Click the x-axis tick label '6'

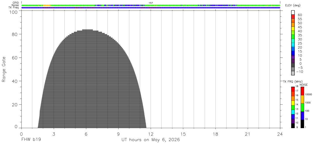pos(86,134)
